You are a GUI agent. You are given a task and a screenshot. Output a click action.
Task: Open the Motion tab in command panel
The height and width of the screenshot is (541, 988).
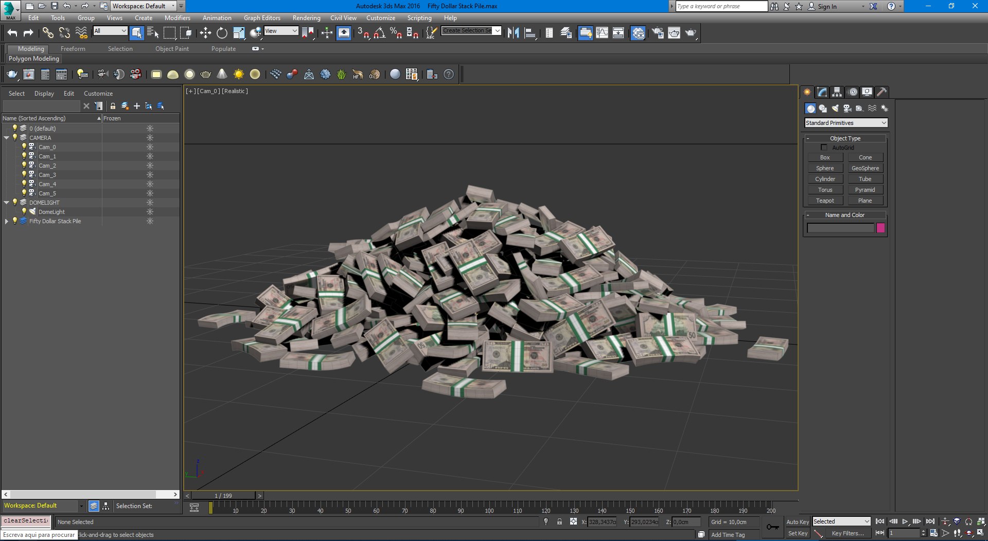(853, 92)
